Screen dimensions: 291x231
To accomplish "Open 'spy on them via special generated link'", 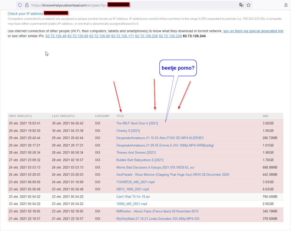I will [253, 31].
